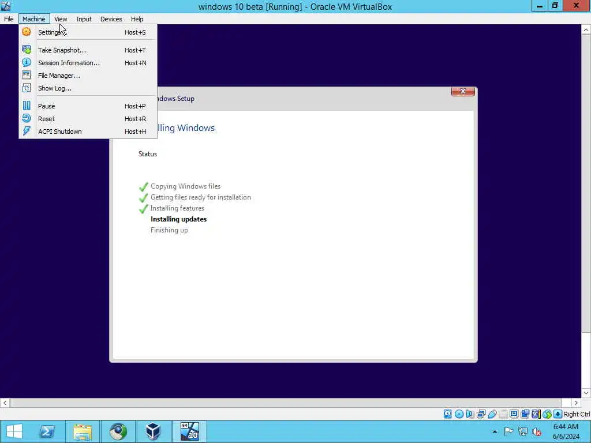Click the network tray icon
591x443 pixels.
(x=523, y=431)
